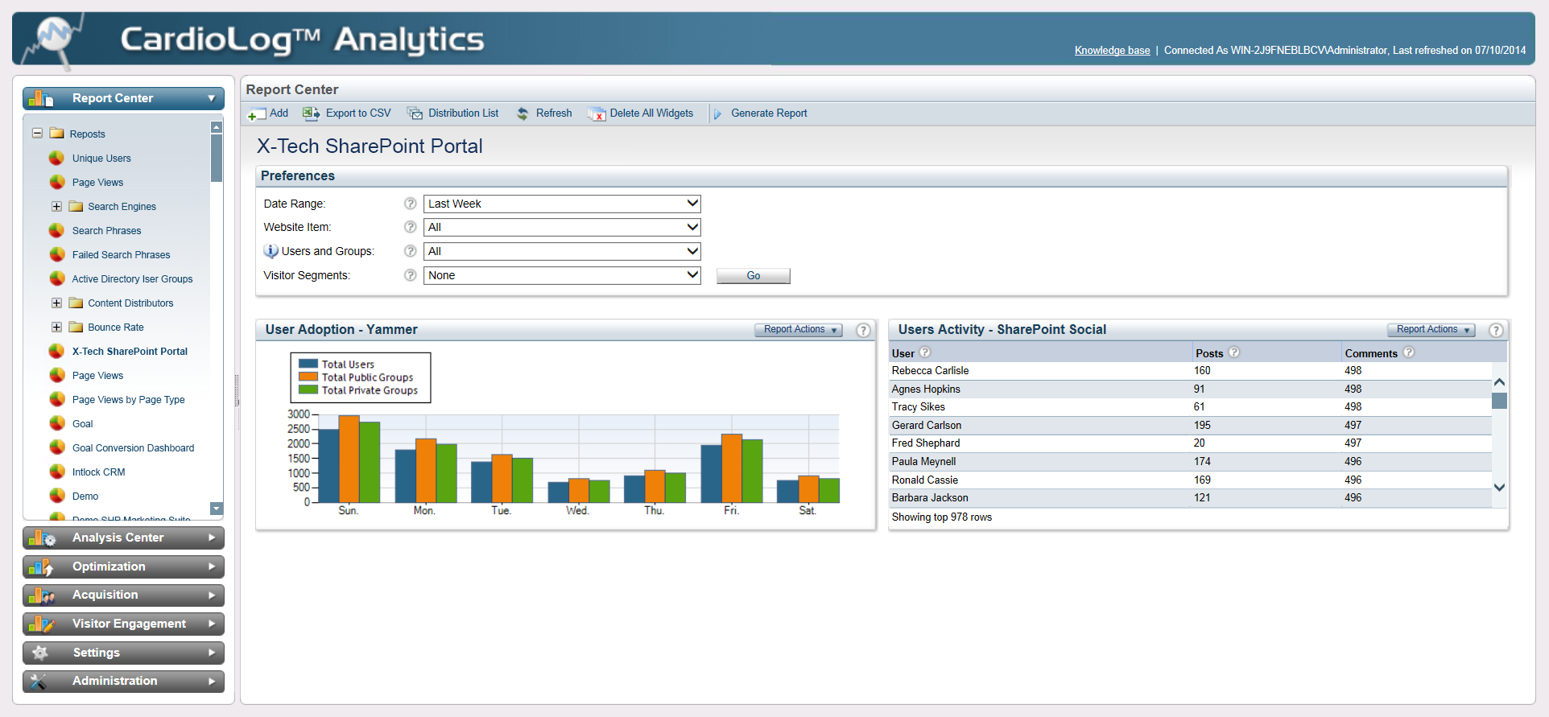This screenshot has width=1549, height=717.
Task: Click the Total Public Groups orange legend swatch
Action: click(308, 377)
